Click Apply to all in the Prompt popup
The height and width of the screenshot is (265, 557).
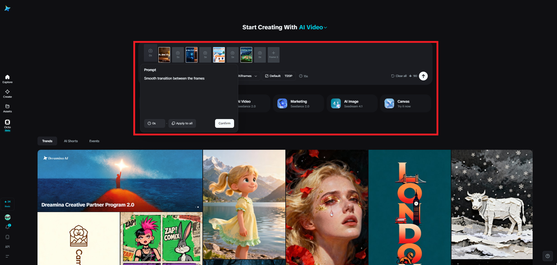click(x=182, y=123)
